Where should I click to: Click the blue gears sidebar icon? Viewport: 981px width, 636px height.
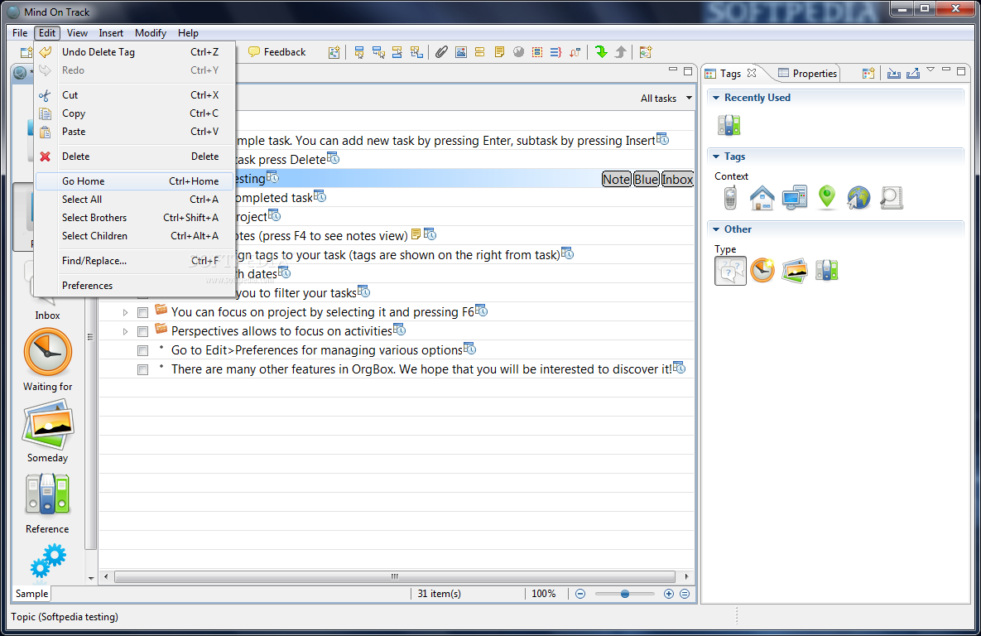(47, 561)
